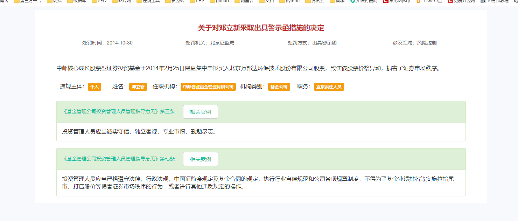Click the case summary paragraph about 中邮核心成长
This screenshot has width=518, height=221.
click(248, 68)
